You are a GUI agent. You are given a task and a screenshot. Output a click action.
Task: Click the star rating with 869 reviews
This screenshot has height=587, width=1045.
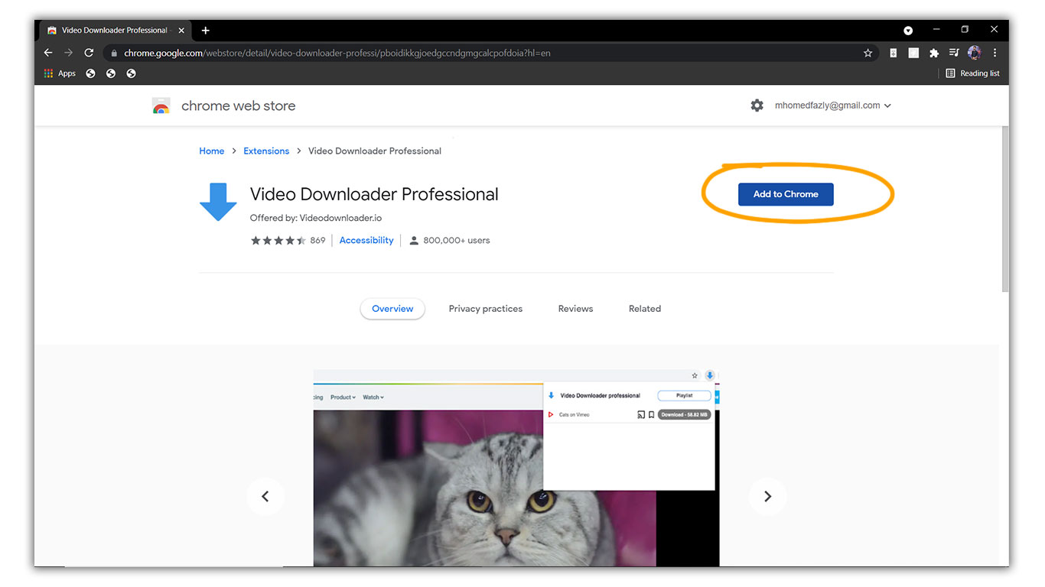(288, 240)
